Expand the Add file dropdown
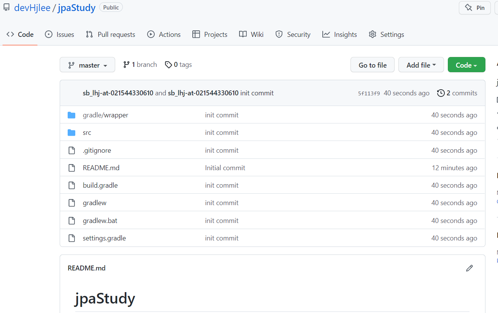This screenshot has height=313, width=498. 421,65
